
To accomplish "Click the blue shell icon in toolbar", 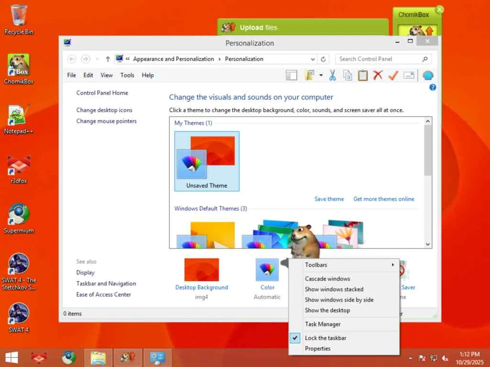I will click(428, 75).
